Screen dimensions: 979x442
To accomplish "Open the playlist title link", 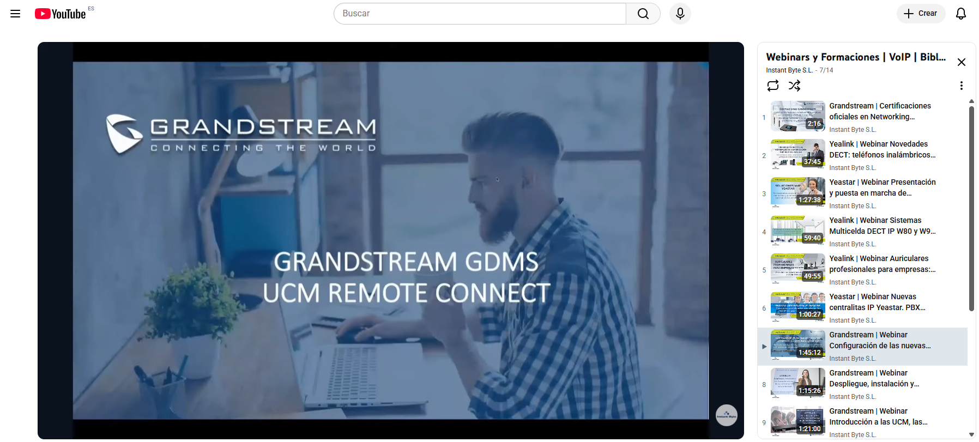I will point(855,57).
